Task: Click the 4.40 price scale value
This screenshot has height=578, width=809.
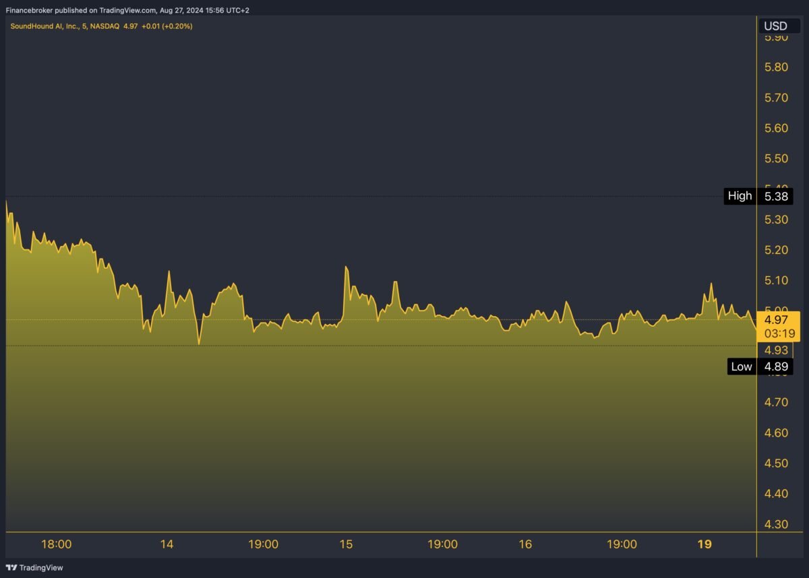Action: (x=776, y=494)
